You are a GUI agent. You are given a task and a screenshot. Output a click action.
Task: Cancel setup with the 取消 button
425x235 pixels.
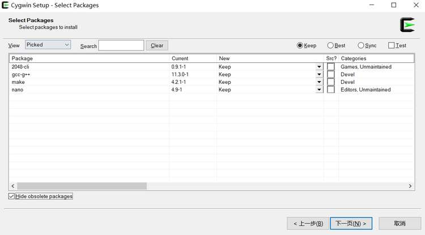click(400, 223)
